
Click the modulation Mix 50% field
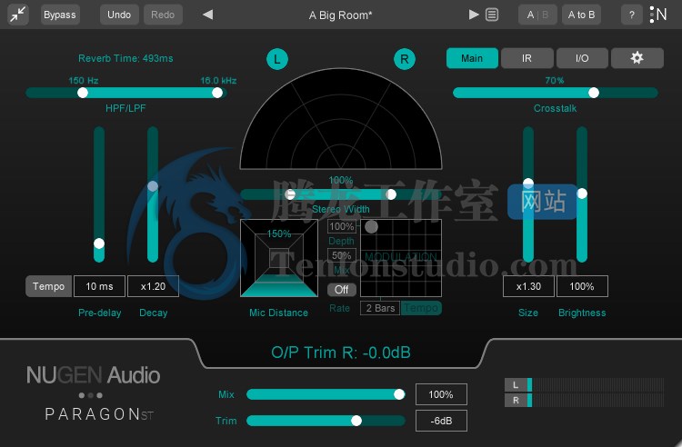pos(341,255)
